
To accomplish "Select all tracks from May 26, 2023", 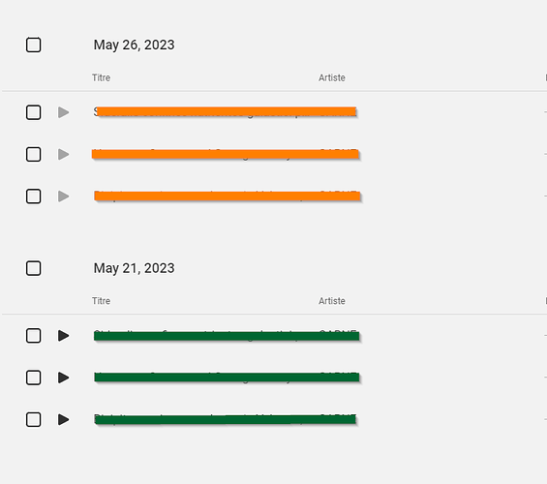I will pos(34,45).
